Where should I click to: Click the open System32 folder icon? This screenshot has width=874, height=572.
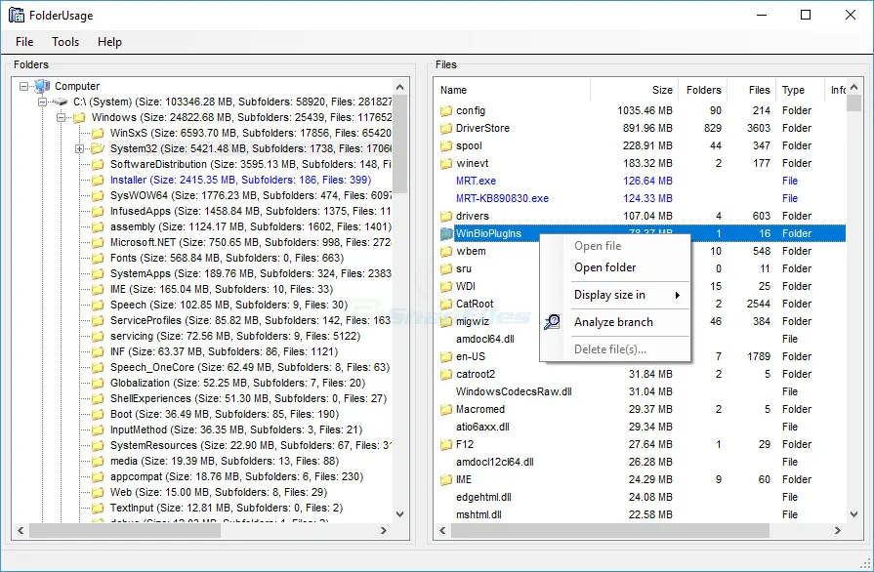tap(98, 148)
